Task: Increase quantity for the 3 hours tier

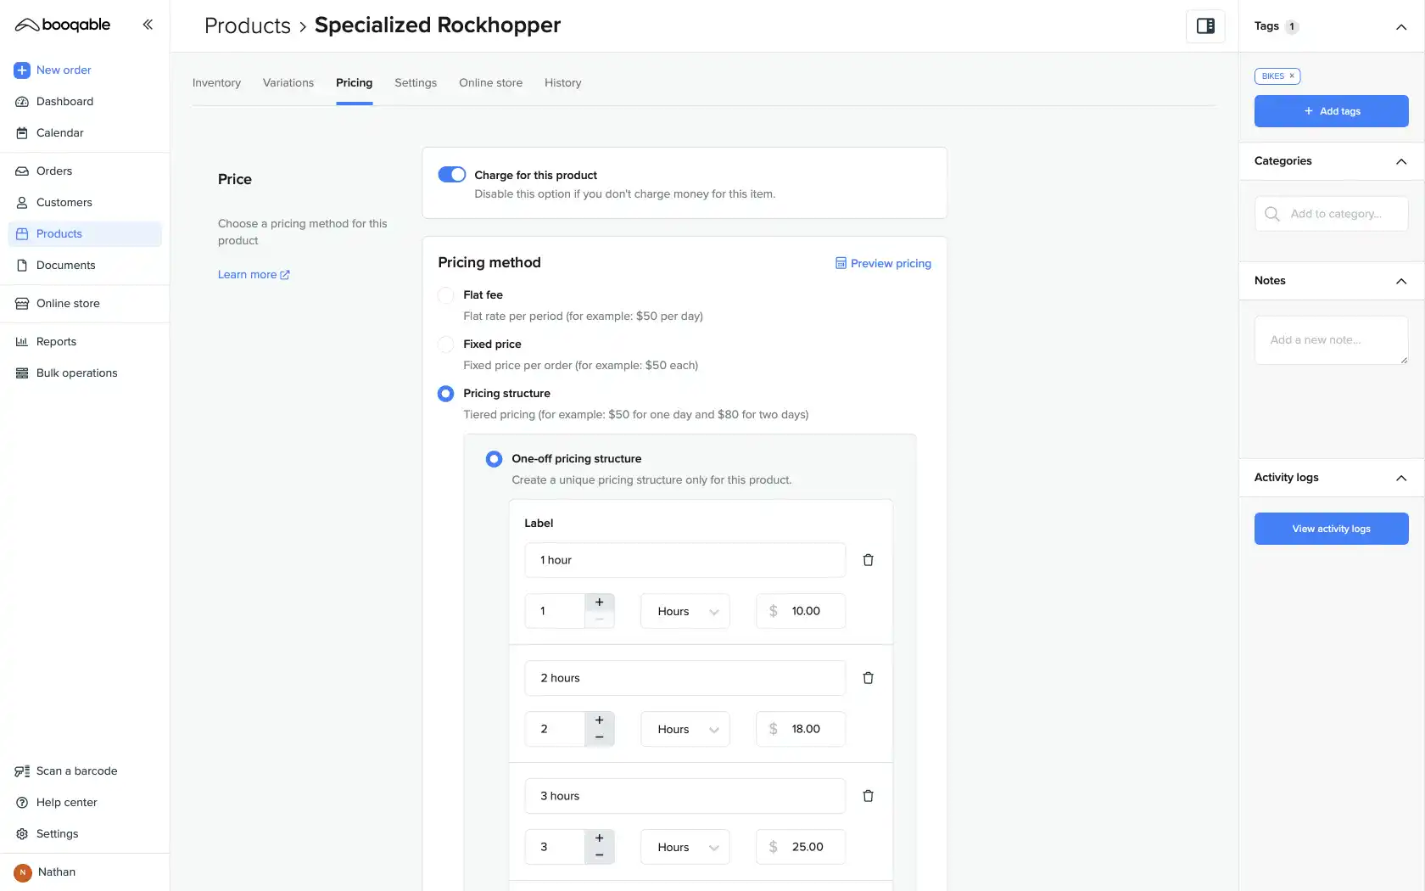Action: click(599, 838)
